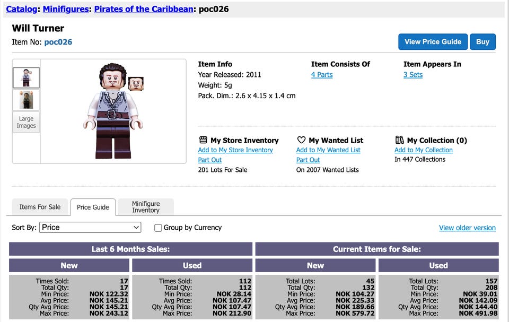Viewport: 509px width, 322px height.
Task: Click Add to My Collection link
Action: tap(423, 150)
